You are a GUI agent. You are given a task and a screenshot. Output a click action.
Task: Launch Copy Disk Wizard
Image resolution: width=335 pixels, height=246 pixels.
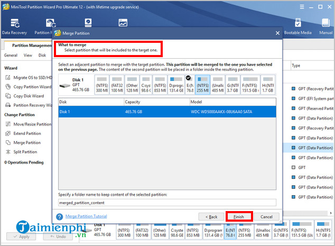pyautogui.click(x=24, y=96)
